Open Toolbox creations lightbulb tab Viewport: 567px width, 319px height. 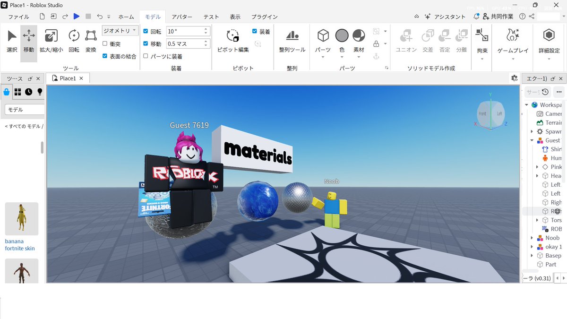(40, 92)
